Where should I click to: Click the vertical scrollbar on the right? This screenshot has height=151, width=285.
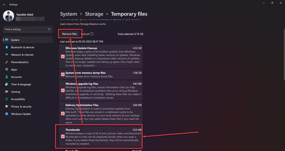point(284,54)
